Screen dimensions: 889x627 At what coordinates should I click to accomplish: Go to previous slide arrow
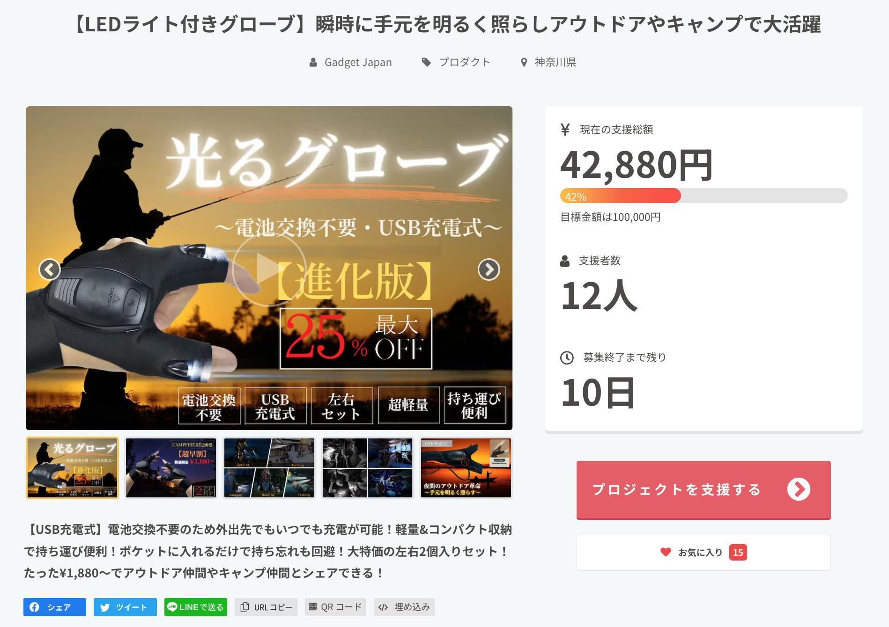pyautogui.click(x=50, y=270)
